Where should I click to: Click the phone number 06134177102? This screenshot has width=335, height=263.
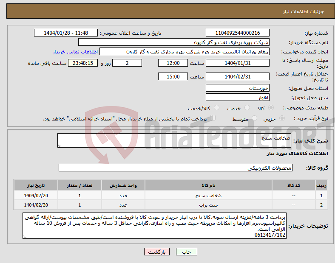(x=270, y=235)
